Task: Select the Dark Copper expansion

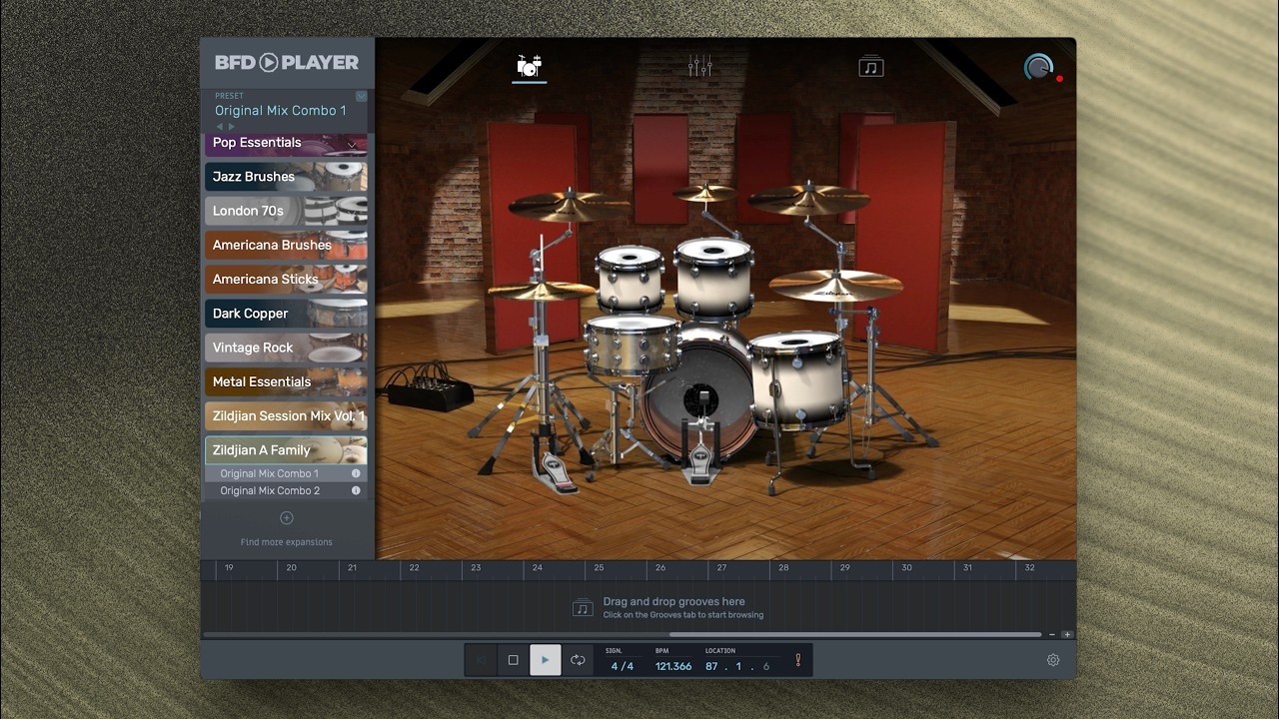Action: (x=286, y=314)
